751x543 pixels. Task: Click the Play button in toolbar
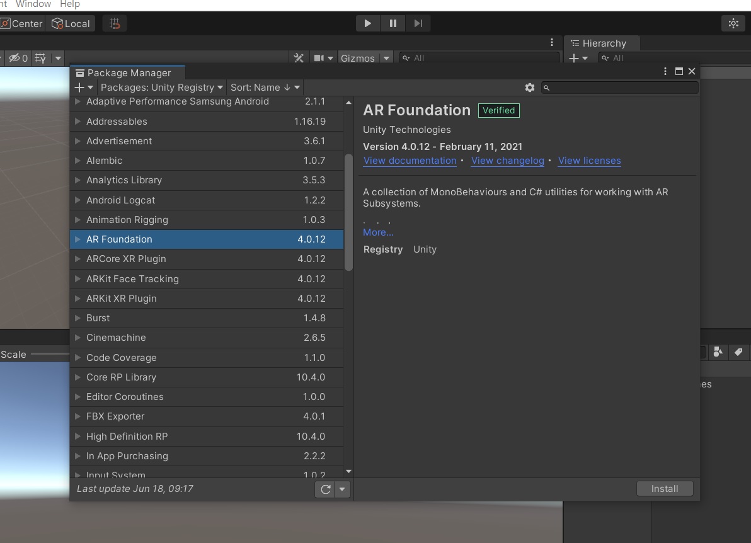367,23
